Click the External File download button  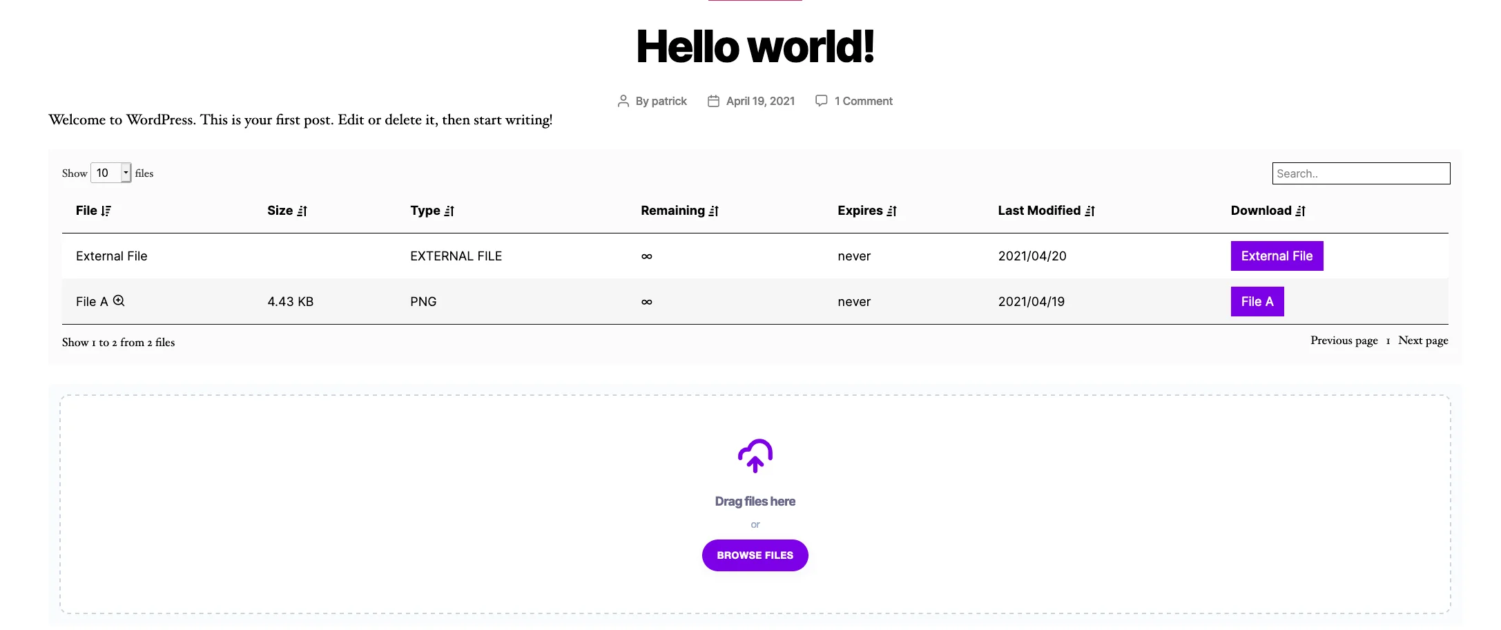point(1277,256)
